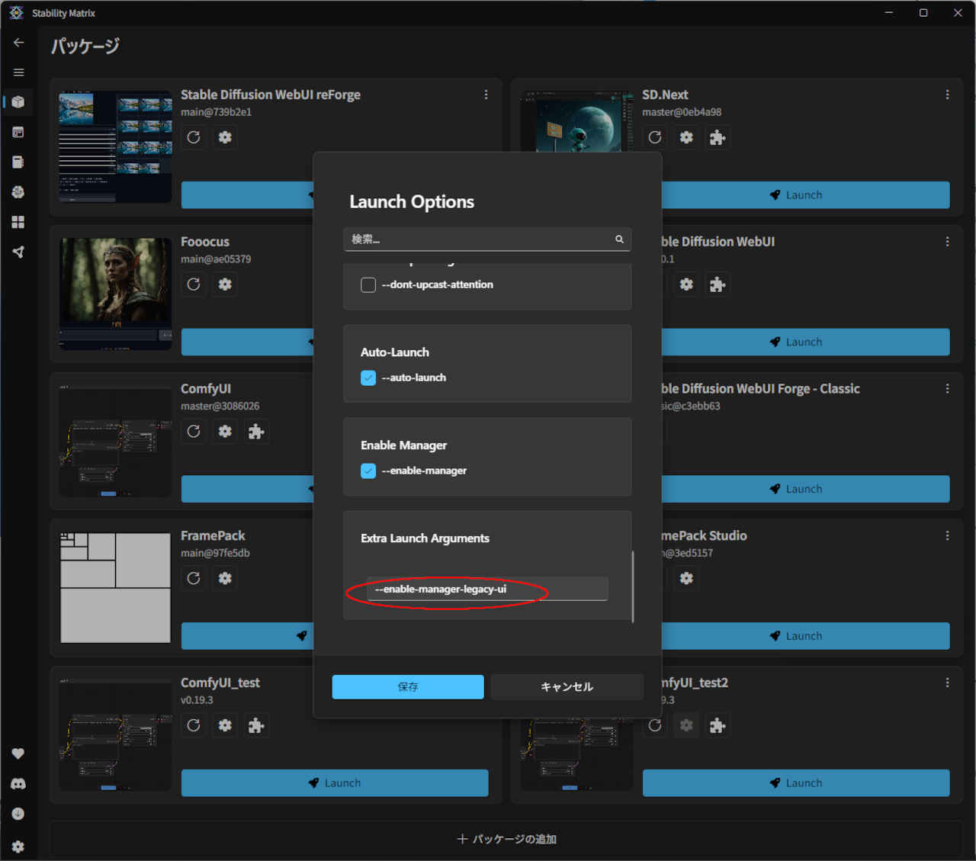Check for updates on Stable Diffusion WebUI reForge
This screenshot has height=861, width=976.
click(x=194, y=137)
